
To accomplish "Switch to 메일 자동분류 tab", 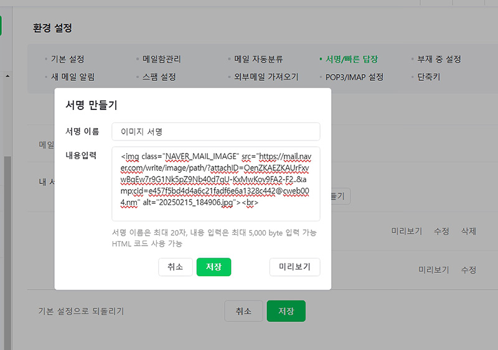I will pos(258,59).
